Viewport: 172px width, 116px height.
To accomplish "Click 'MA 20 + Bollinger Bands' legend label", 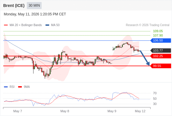I will pos(26,25).
